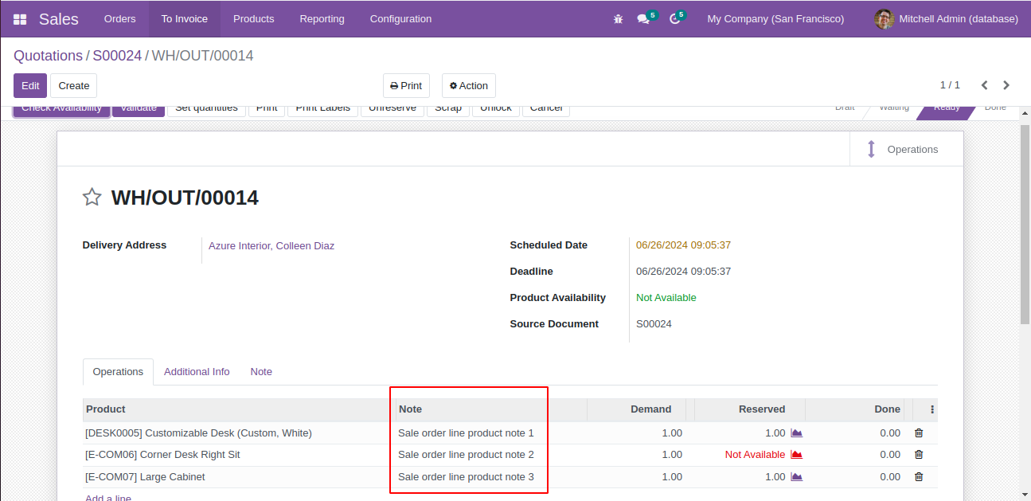
Task: Open the conversations chat bubble icon
Action: [x=643, y=19]
